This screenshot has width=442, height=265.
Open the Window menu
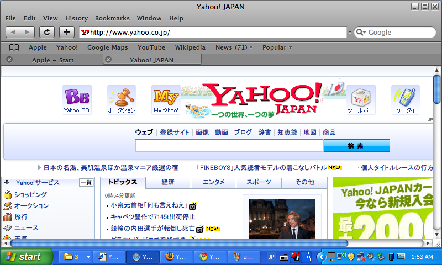click(x=149, y=18)
